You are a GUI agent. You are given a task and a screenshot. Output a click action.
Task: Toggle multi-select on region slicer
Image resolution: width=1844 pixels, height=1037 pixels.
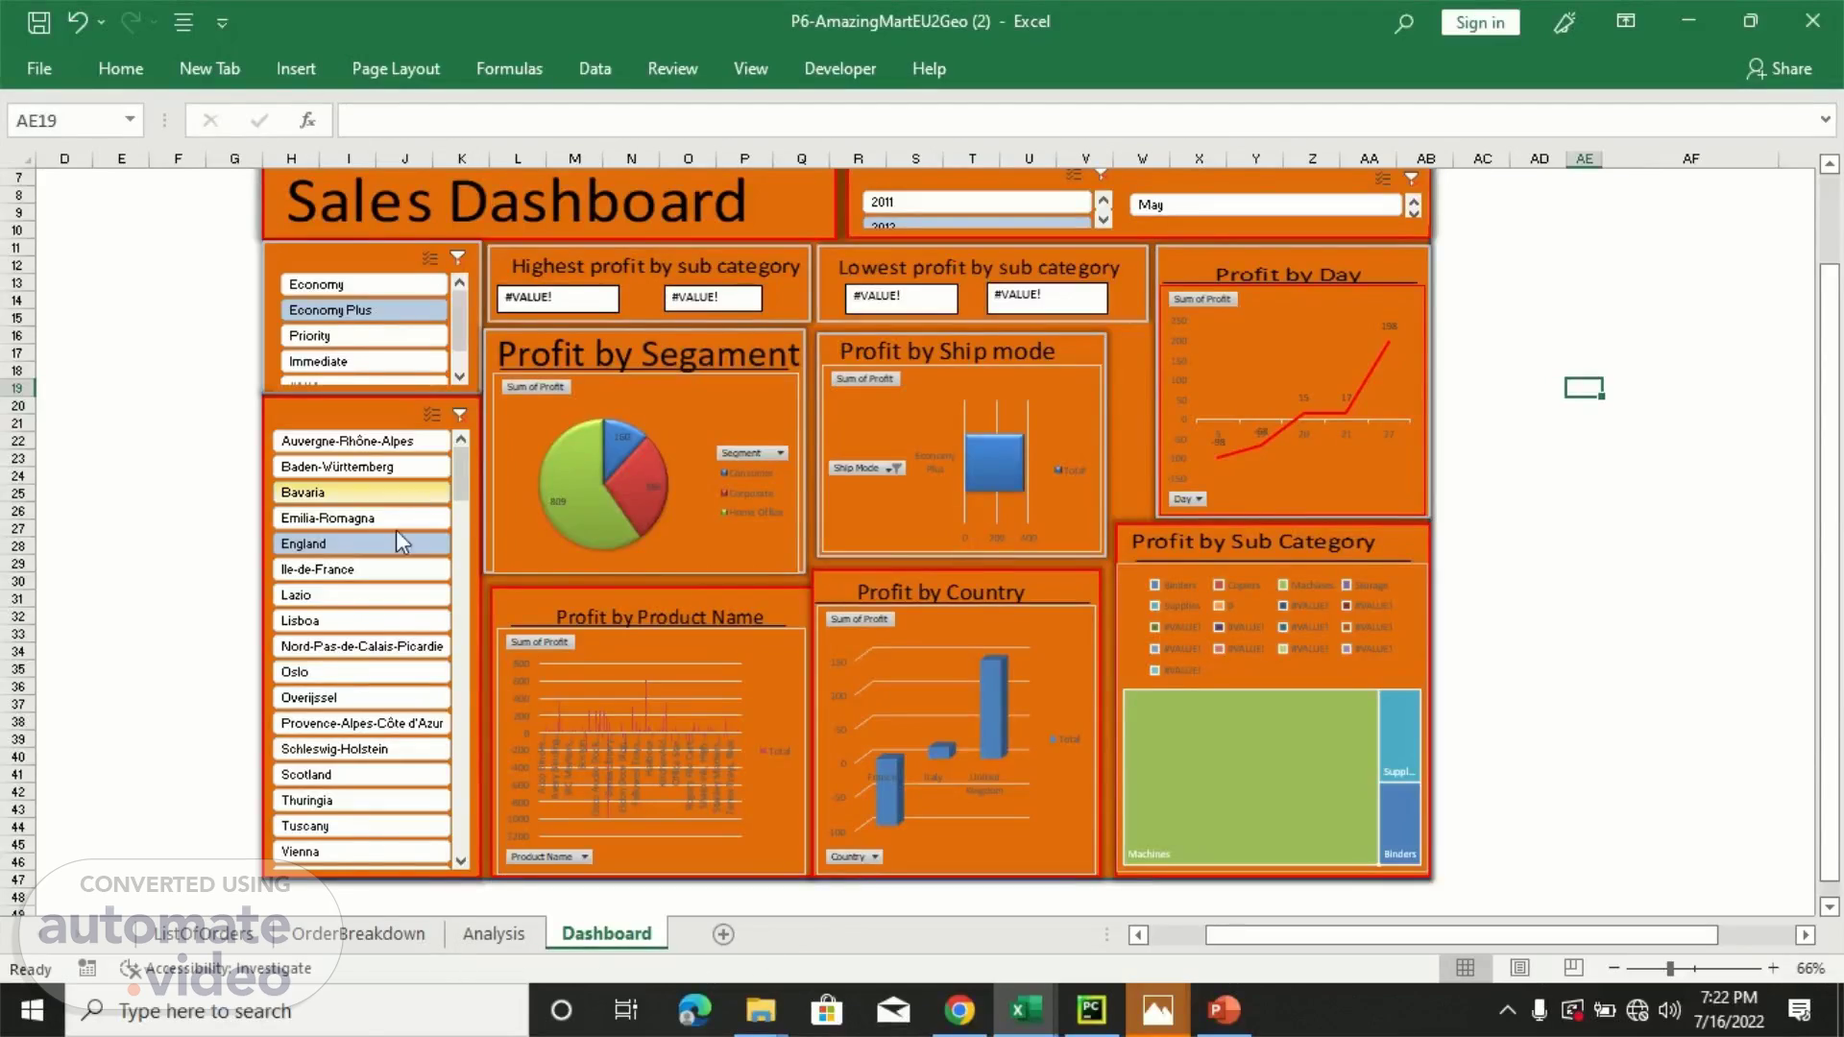(432, 414)
